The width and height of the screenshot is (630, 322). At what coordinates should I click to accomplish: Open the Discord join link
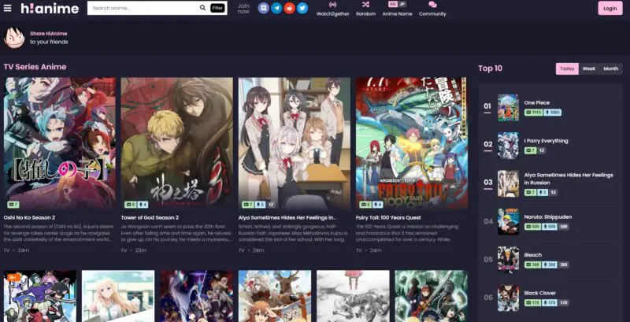pos(264,8)
